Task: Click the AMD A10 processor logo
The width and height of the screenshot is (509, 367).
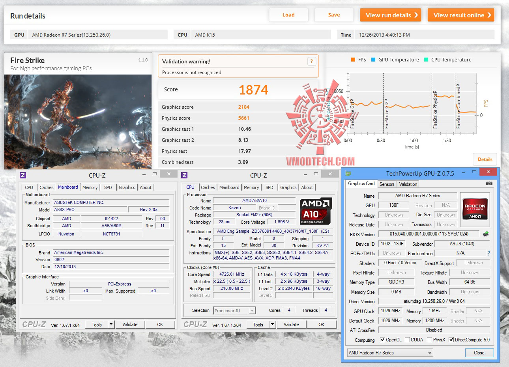Action: point(316,211)
